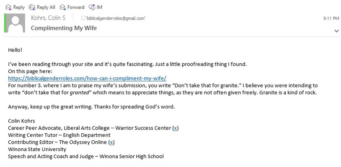Forward this email message
The image size is (341, 167).
pos(63,7)
